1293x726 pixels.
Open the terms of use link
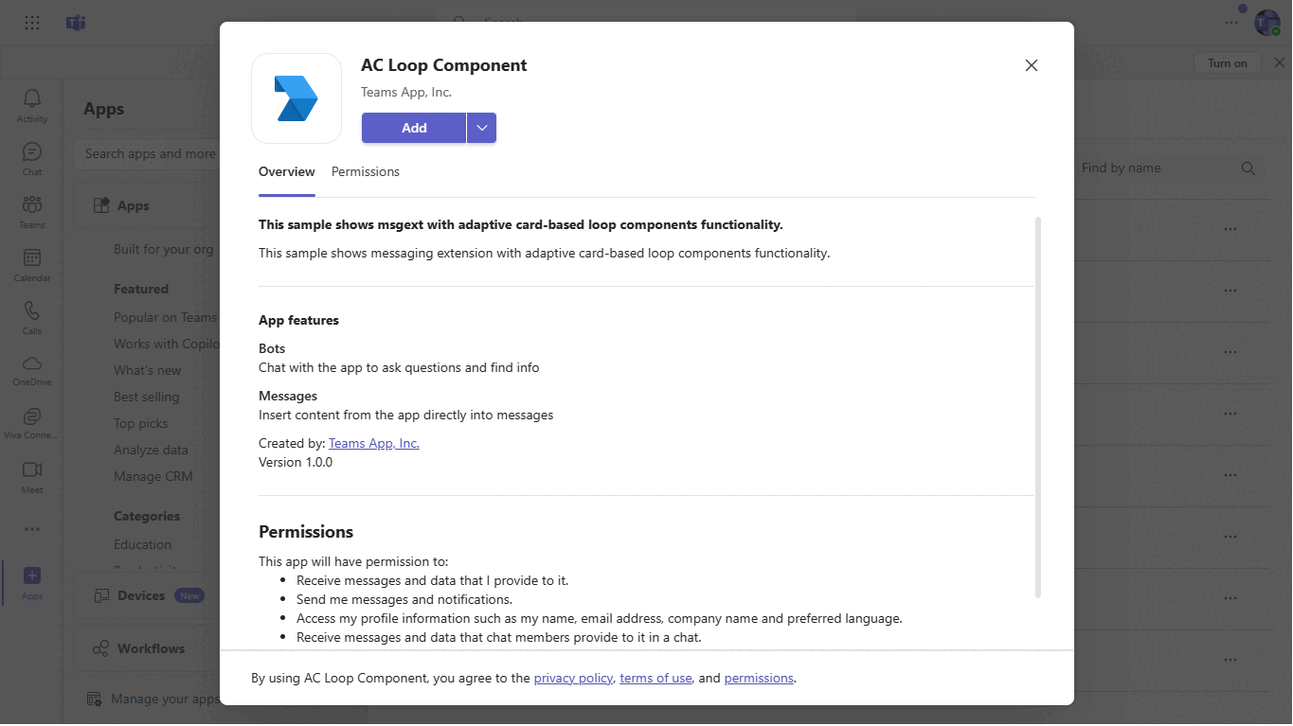click(x=655, y=679)
